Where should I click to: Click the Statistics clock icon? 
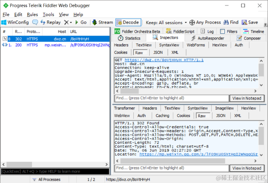coord(120,38)
